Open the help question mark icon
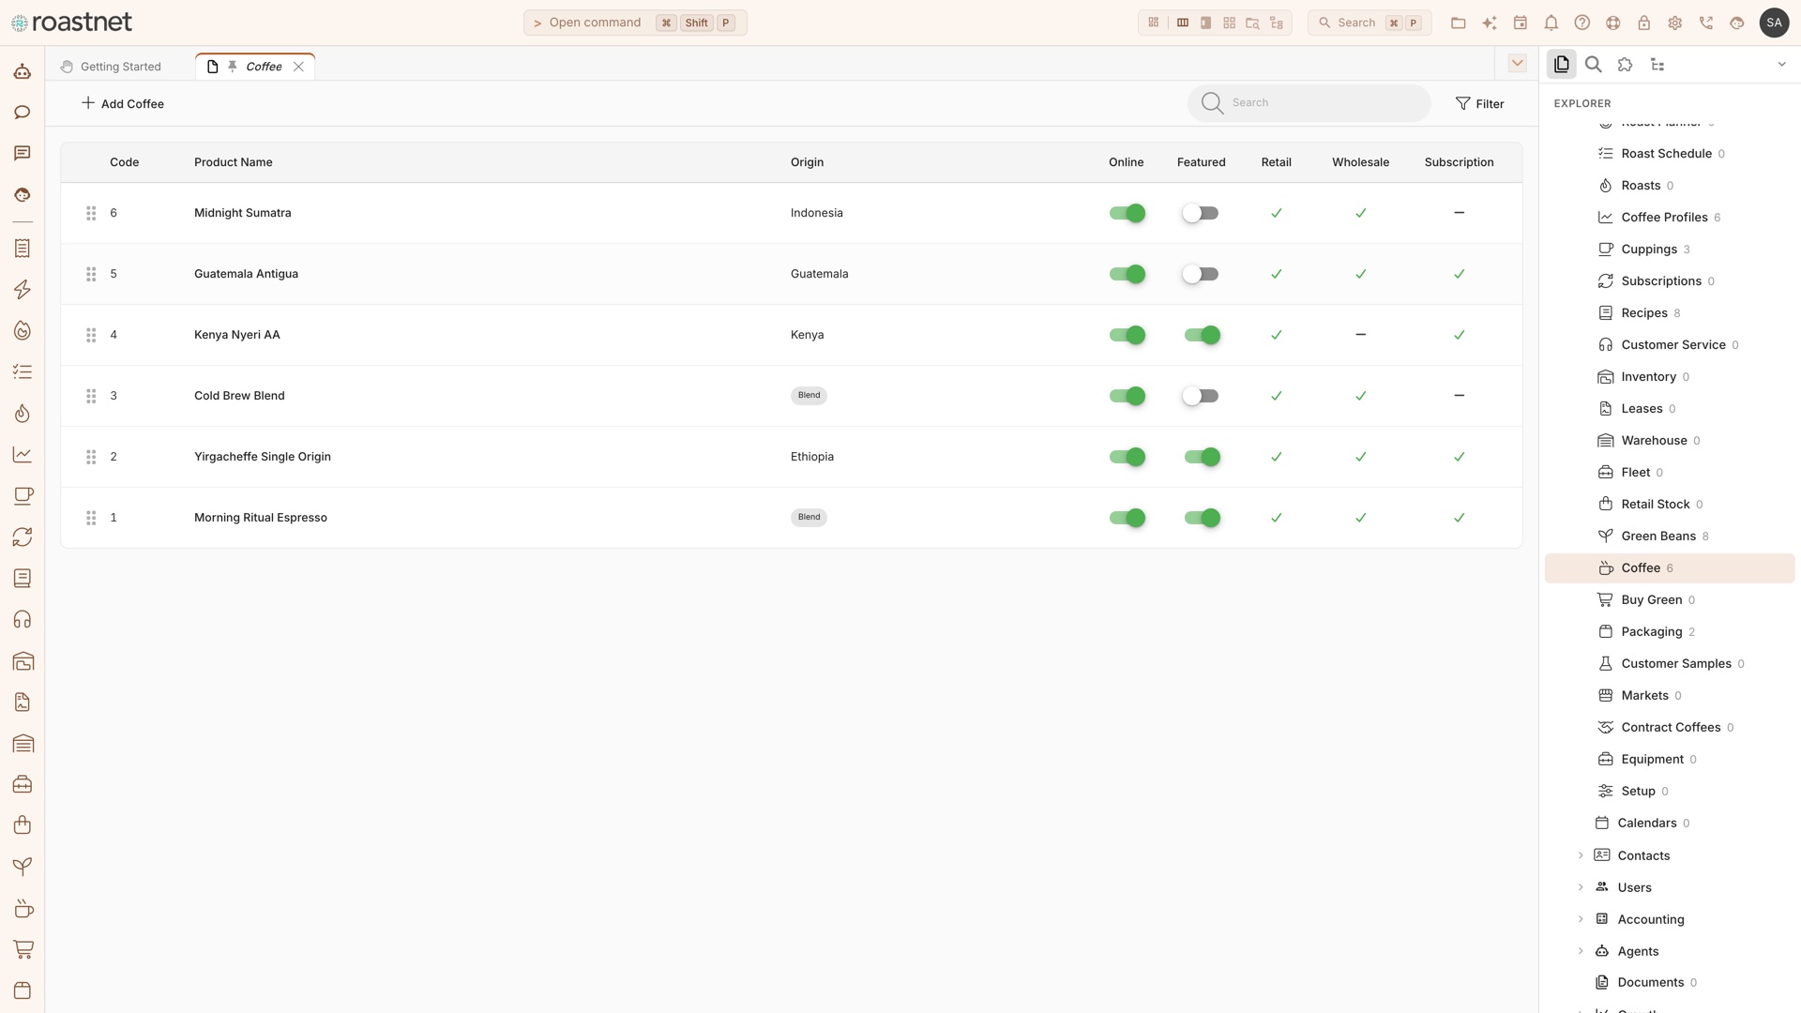 tap(1582, 23)
